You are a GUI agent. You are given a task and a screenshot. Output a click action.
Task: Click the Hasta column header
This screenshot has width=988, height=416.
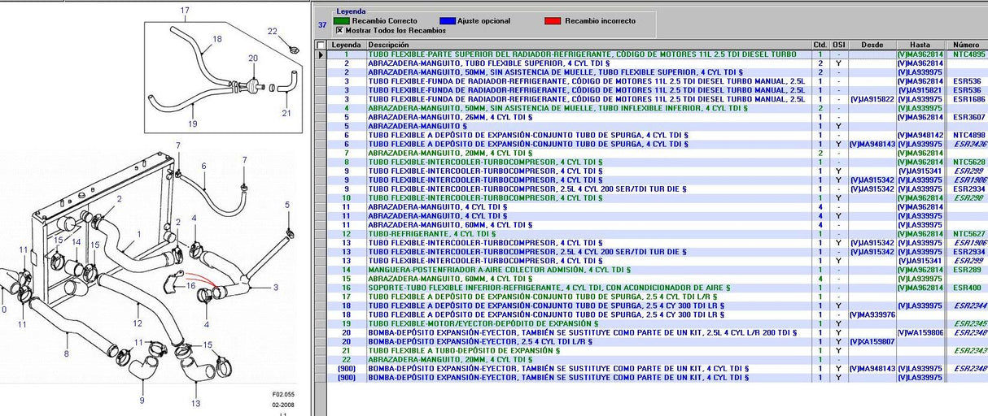point(920,45)
